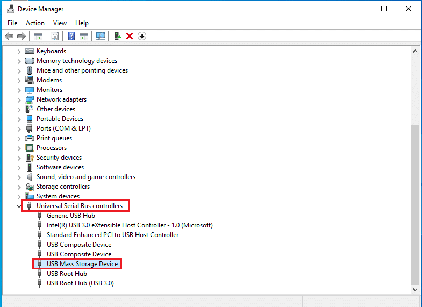Click the Back arrow toolbar icon

(9, 36)
